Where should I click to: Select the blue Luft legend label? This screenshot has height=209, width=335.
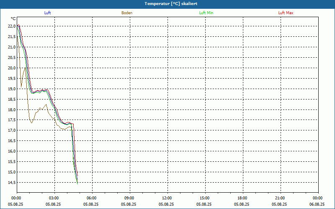pyautogui.click(x=47, y=13)
